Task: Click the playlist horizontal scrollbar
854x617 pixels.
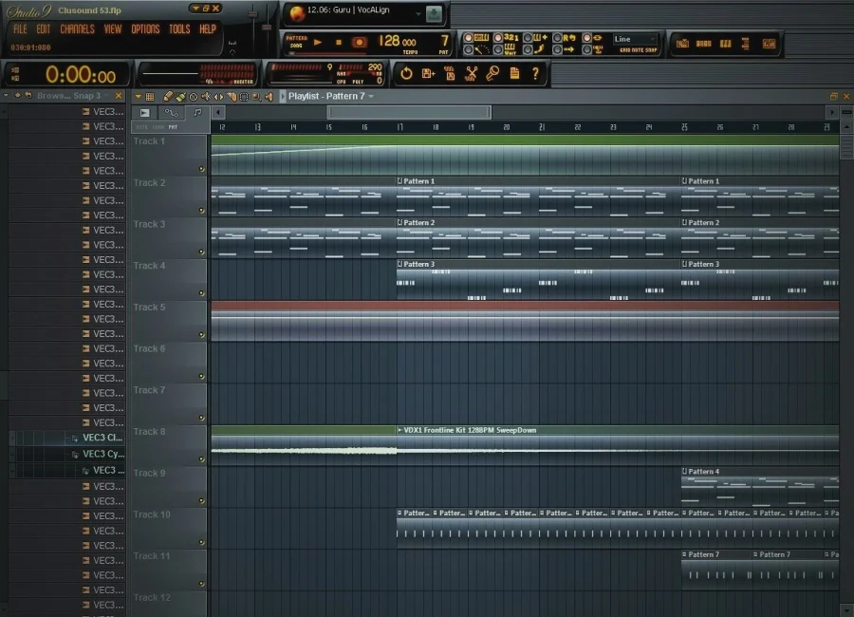Action: pos(409,112)
